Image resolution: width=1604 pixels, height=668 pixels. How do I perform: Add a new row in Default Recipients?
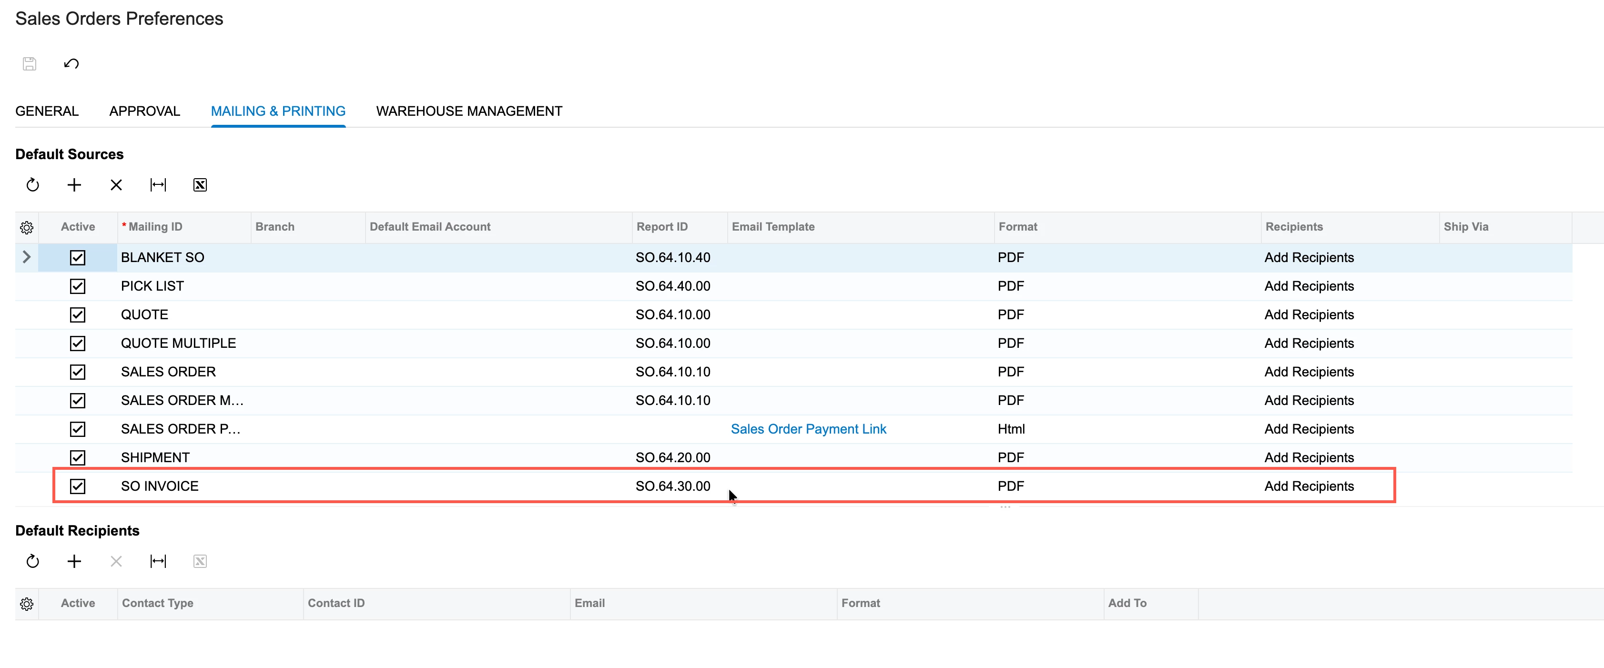pyautogui.click(x=74, y=562)
